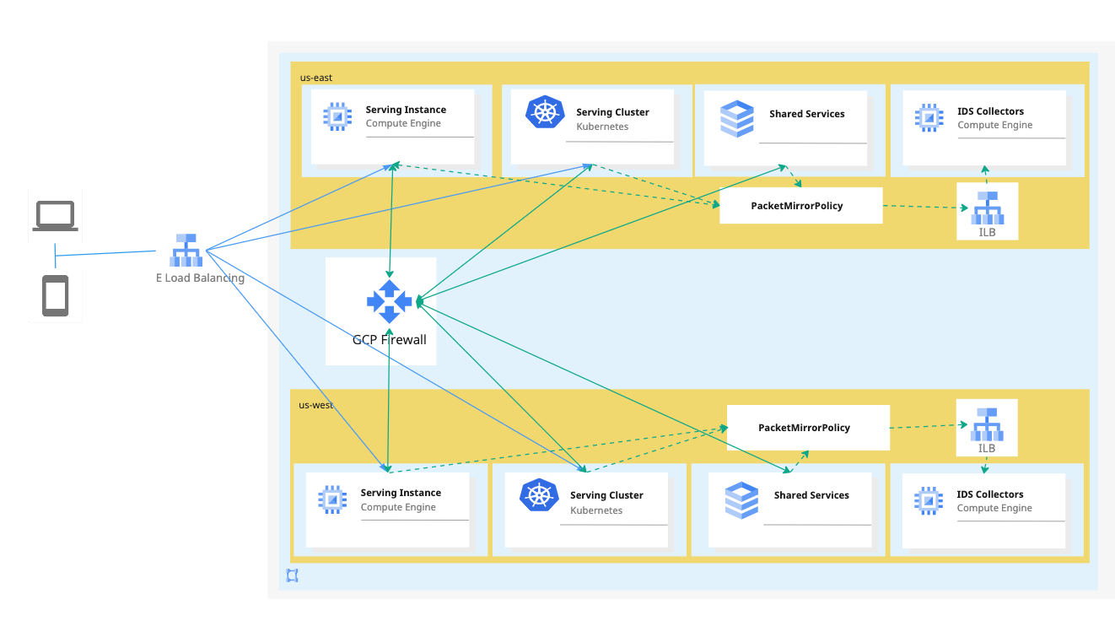Select the us-west Shared Services stack icon
The width and height of the screenshot is (1115, 637).
coord(741,500)
